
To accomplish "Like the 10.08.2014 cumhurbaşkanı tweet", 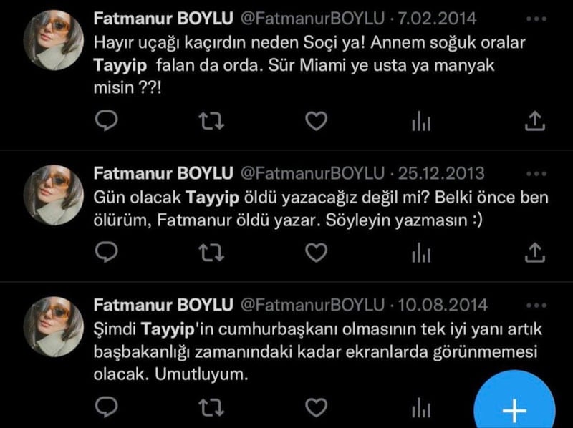I will (x=316, y=407).
